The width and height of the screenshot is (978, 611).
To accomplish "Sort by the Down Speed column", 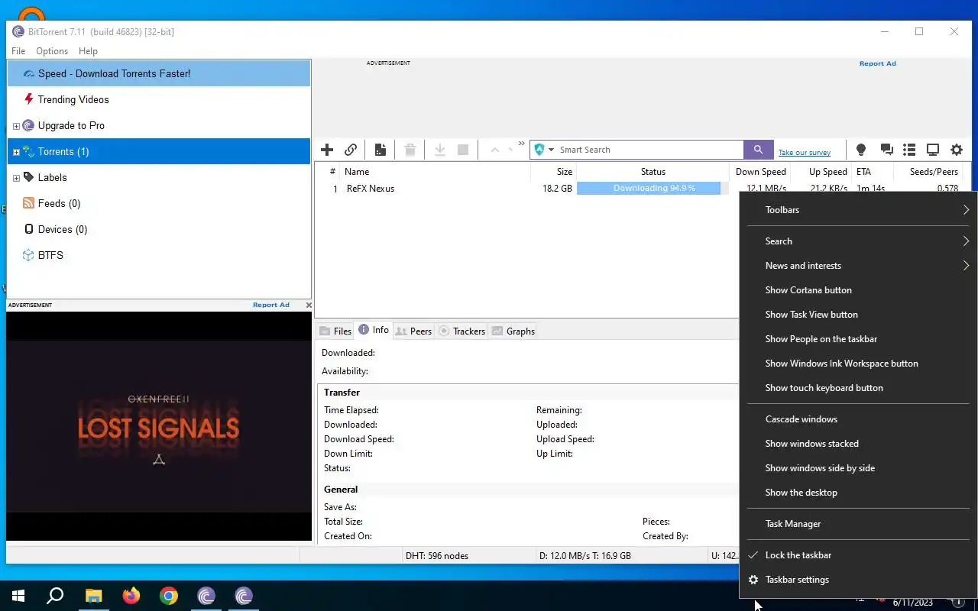I will [x=760, y=172].
